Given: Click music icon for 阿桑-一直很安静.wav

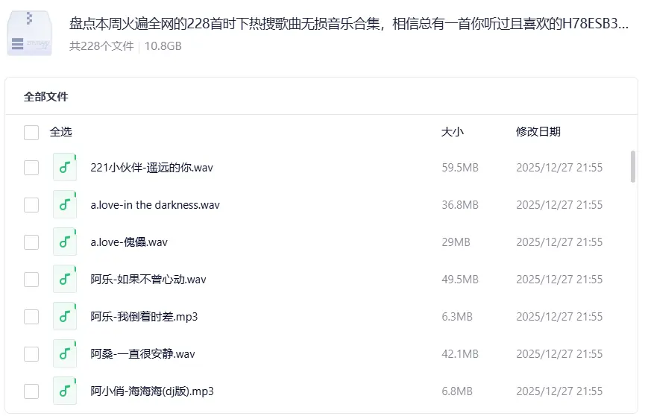Looking at the screenshot, I should [65, 353].
